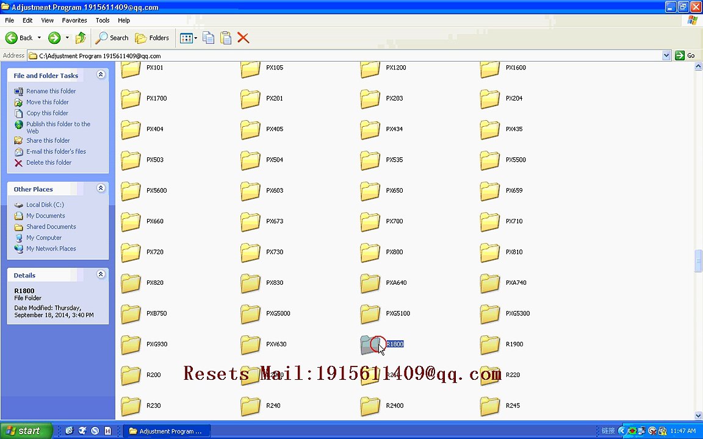
Task: Open the Edit menu
Action: (x=27, y=20)
